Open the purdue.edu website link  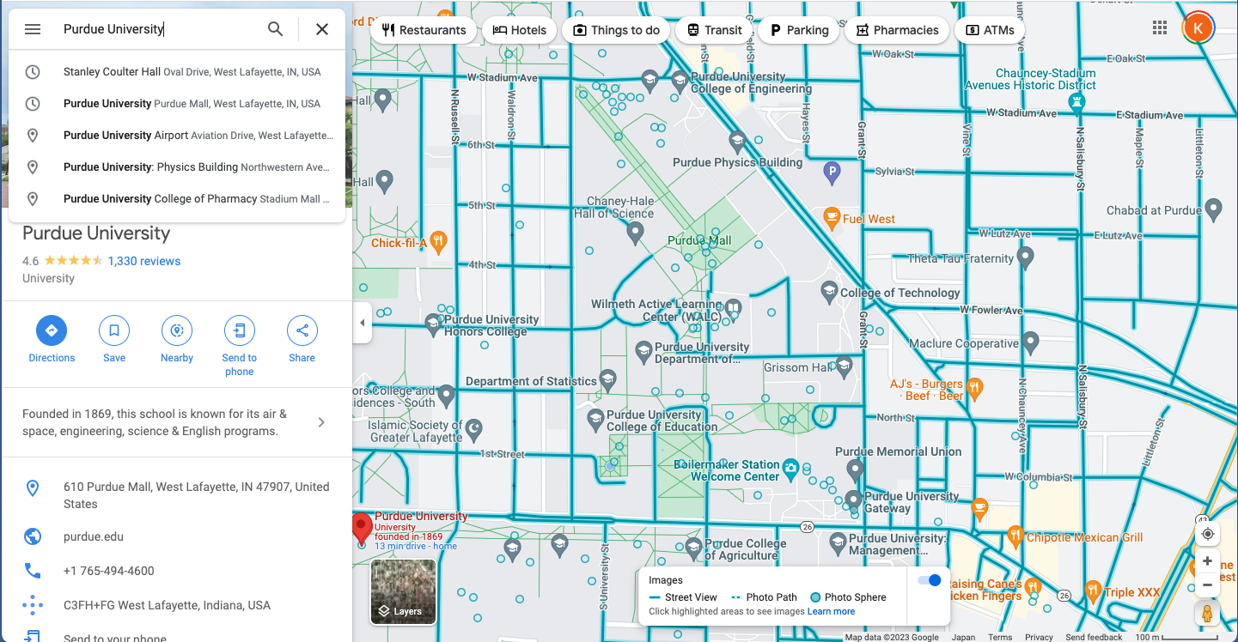click(177, 536)
